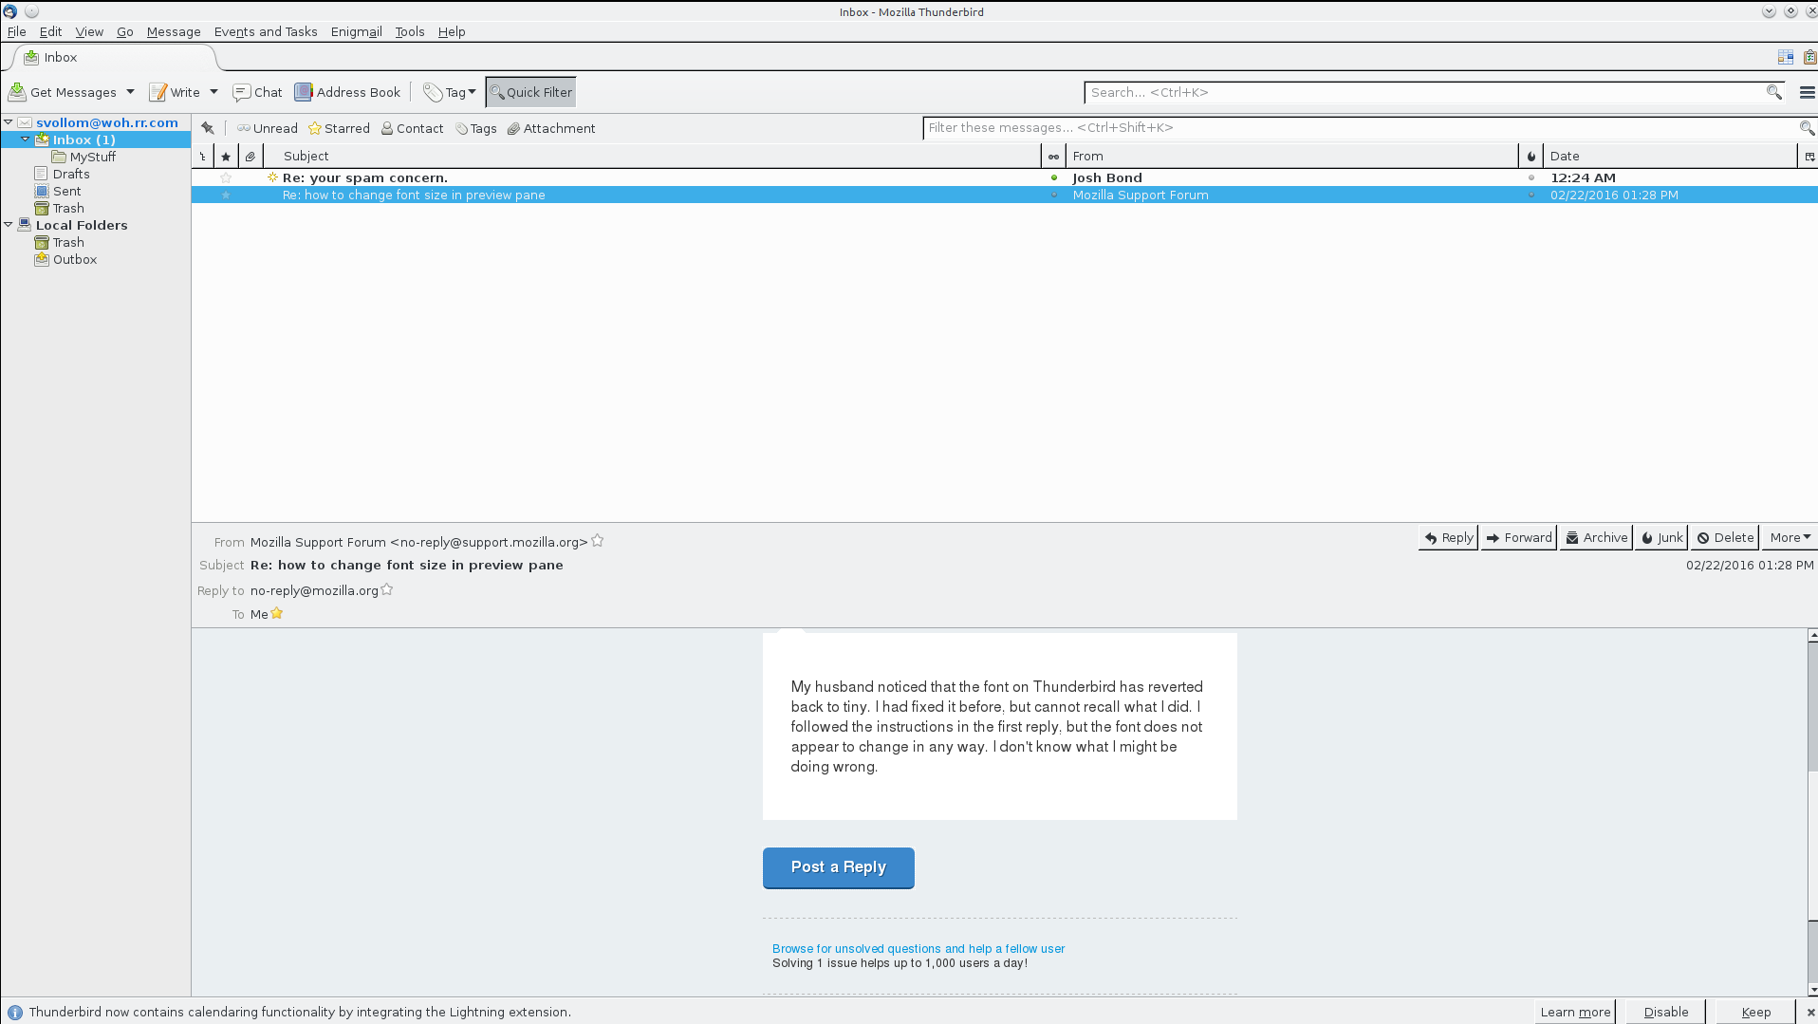
Task: Click Learn more about Lightning
Action: click(x=1575, y=1012)
